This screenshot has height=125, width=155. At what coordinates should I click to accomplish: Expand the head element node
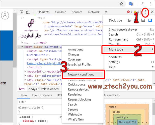pyautogui.click(x=22, y=42)
